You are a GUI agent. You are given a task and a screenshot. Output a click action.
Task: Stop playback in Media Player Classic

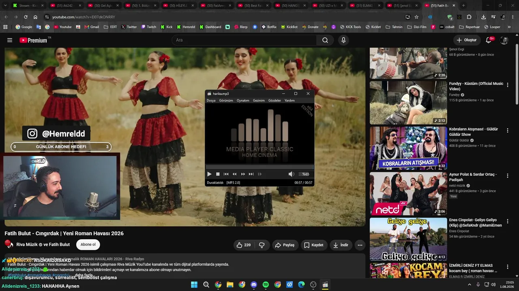tap(218, 174)
